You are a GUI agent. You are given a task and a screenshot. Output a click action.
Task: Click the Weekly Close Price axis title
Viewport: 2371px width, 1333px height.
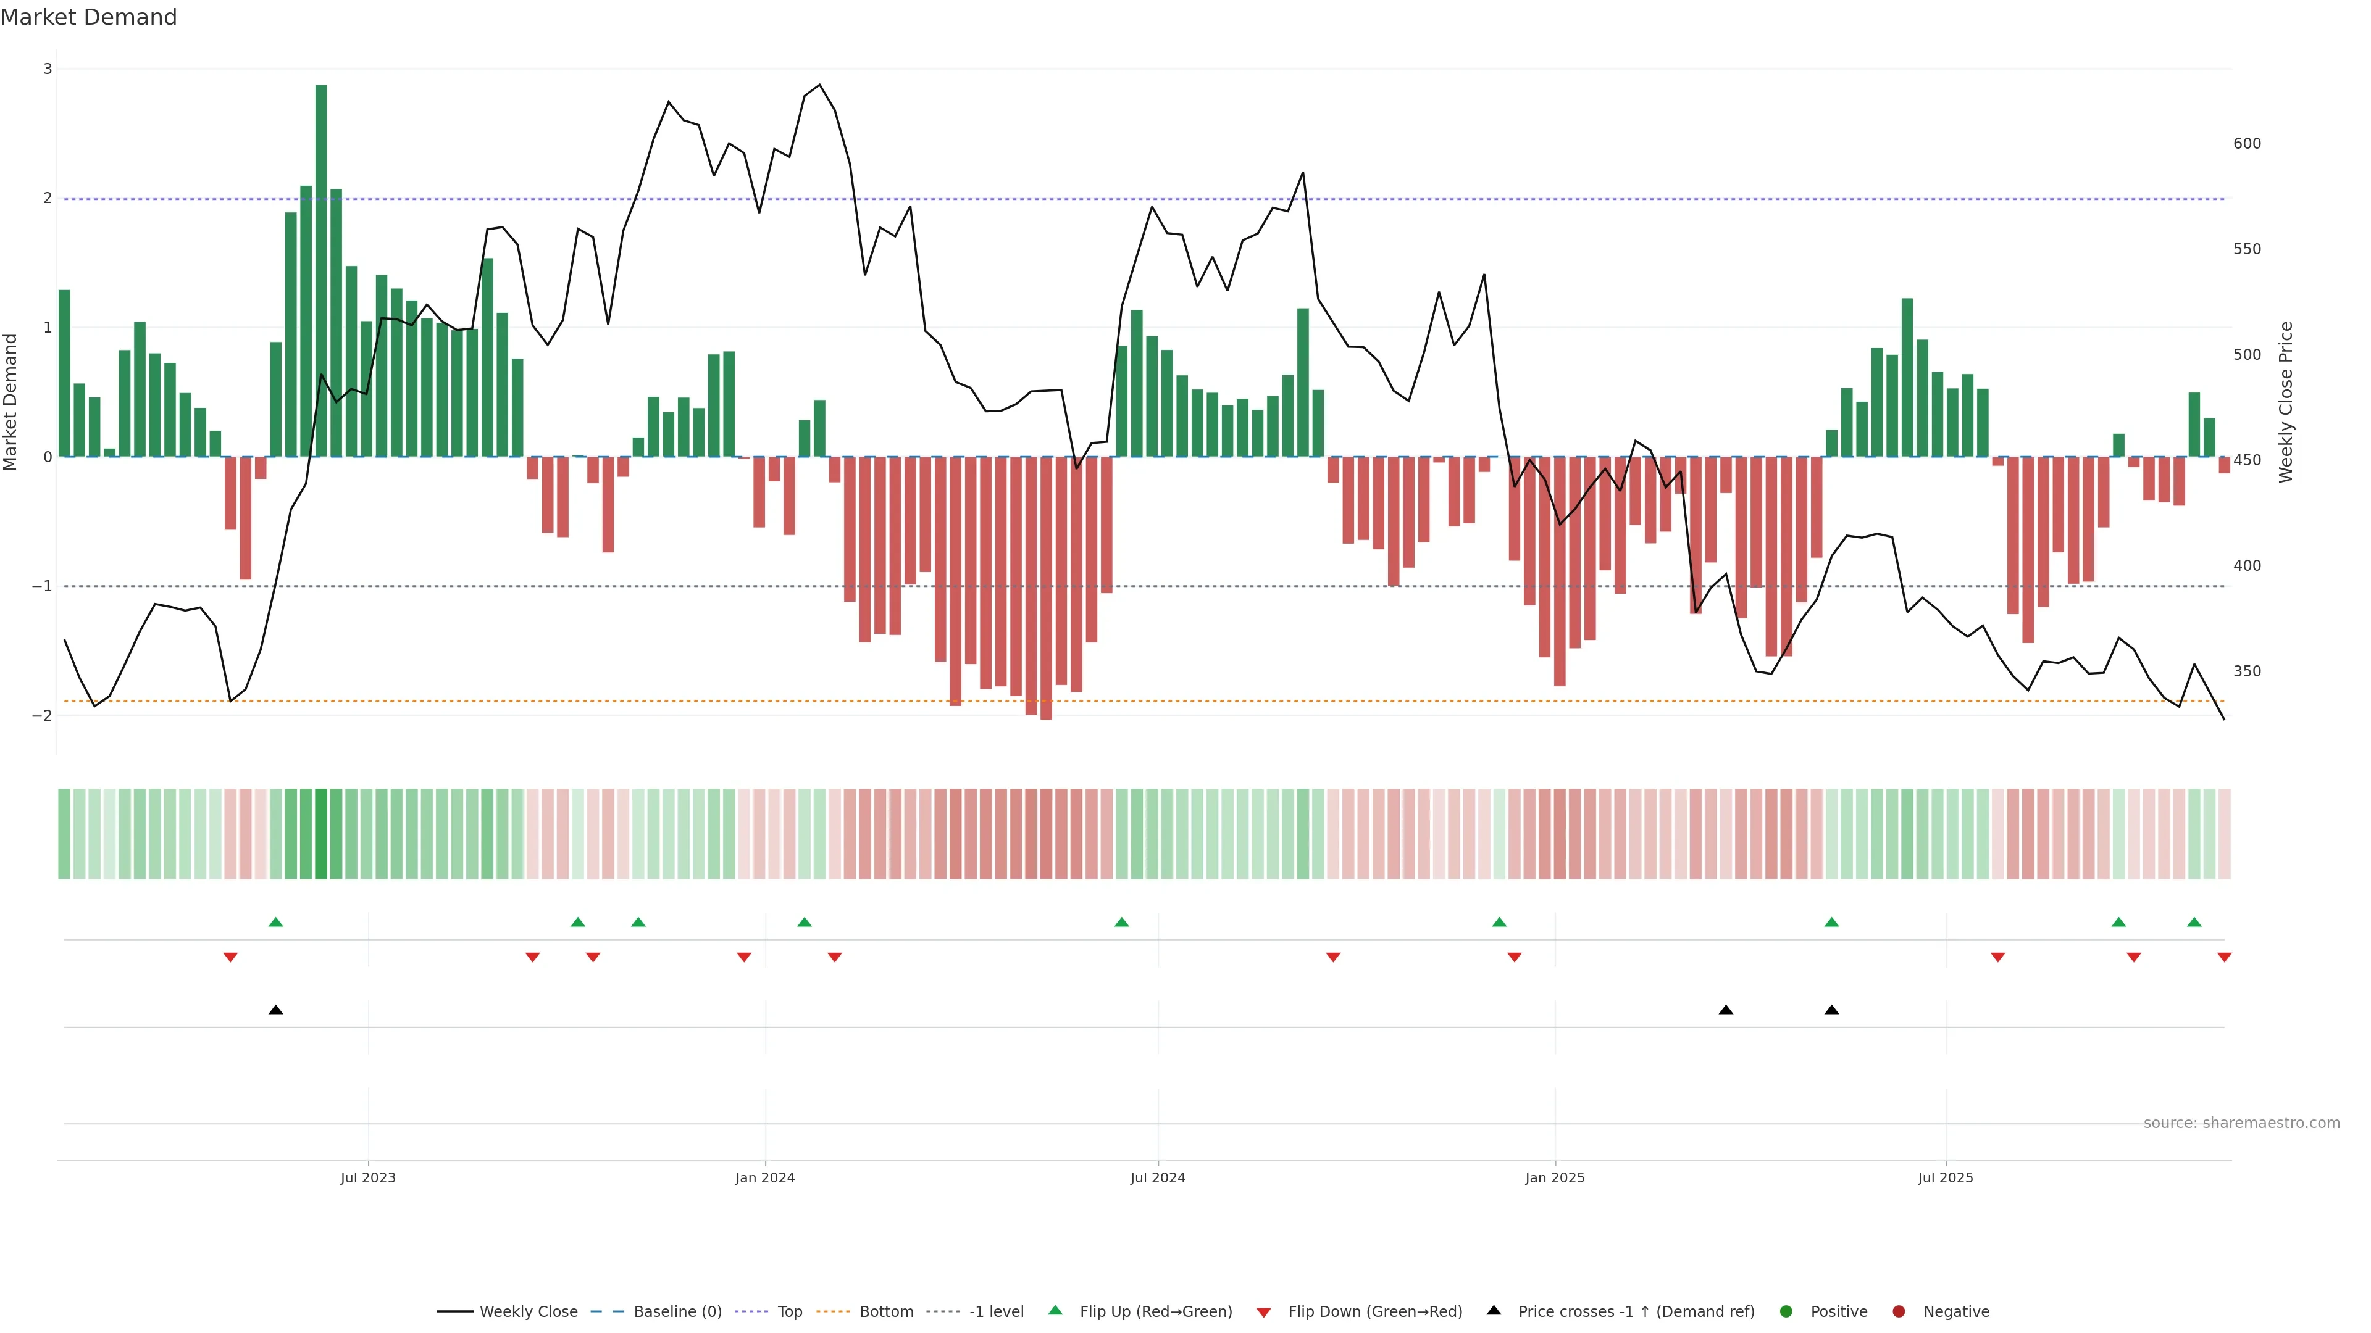point(2286,402)
